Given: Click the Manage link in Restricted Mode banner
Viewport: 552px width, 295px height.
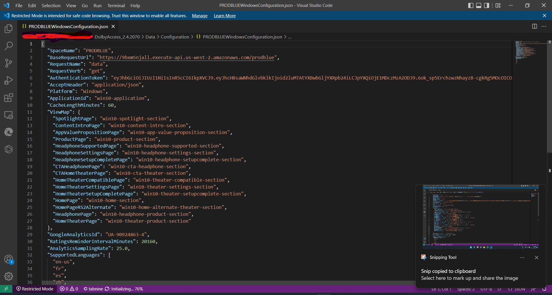Looking at the screenshot, I should tap(200, 16).
